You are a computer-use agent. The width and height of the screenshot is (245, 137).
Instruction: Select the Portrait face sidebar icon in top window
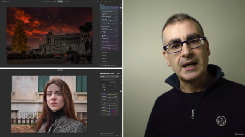[x=121, y=11]
